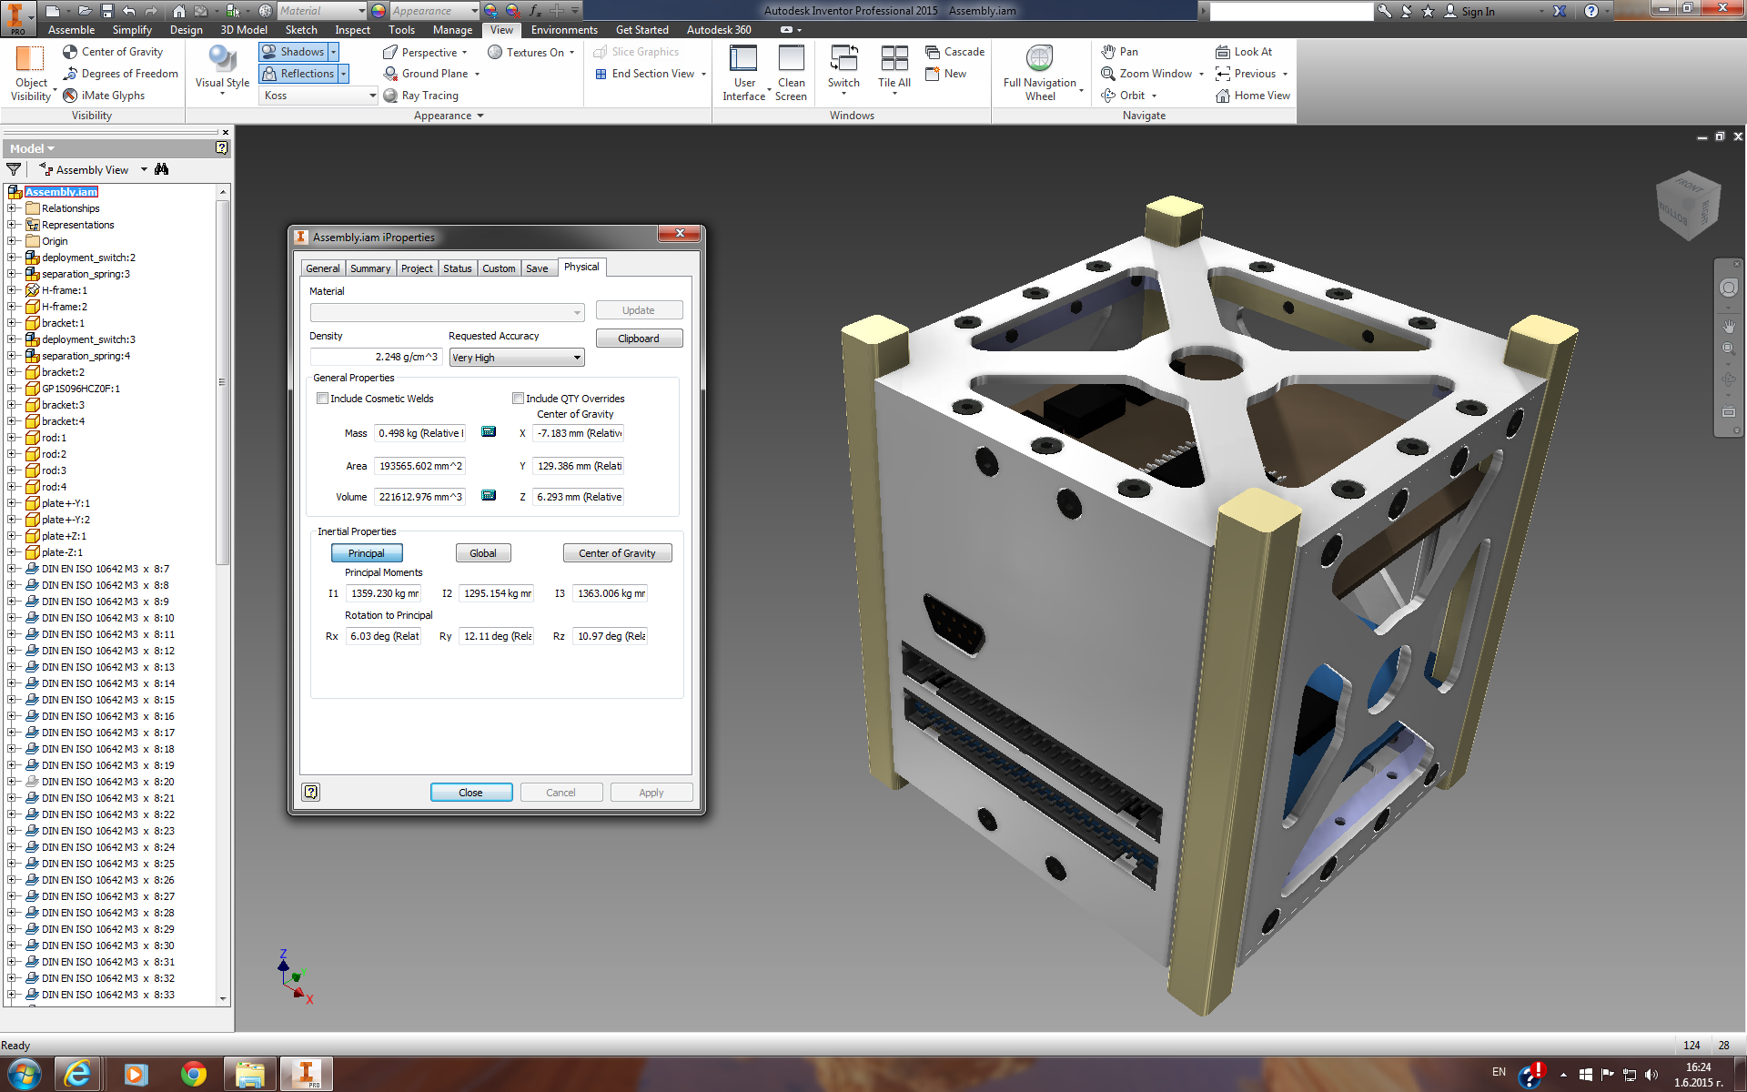Image resolution: width=1747 pixels, height=1092 pixels.
Task: Click the Windows Start button
Action: (x=24, y=1075)
